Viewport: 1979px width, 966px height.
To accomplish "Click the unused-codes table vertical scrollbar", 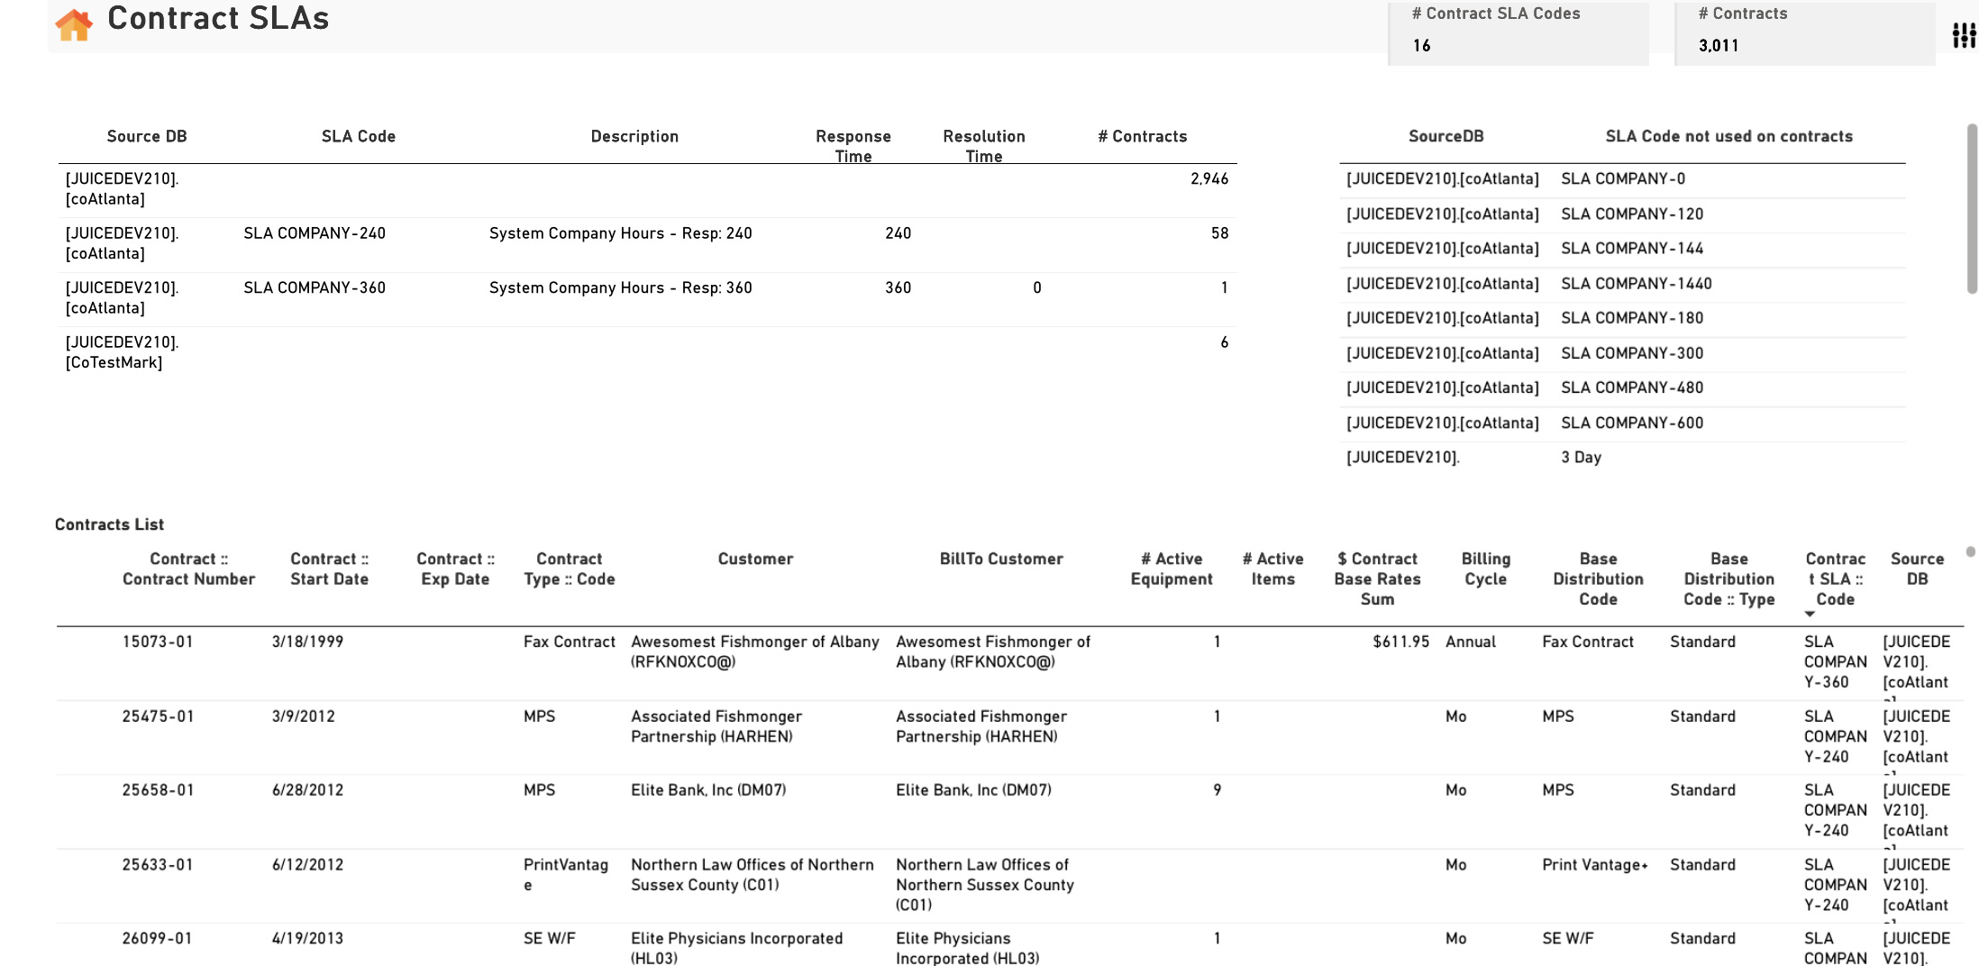I will (x=1972, y=209).
